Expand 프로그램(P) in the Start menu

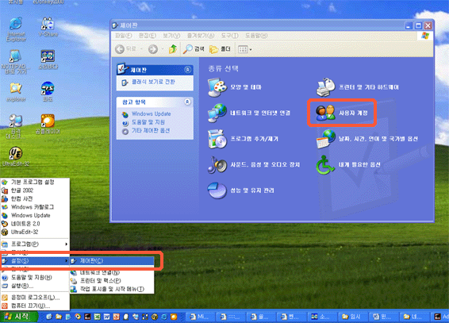pyautogui.click(x=35, y=244)
